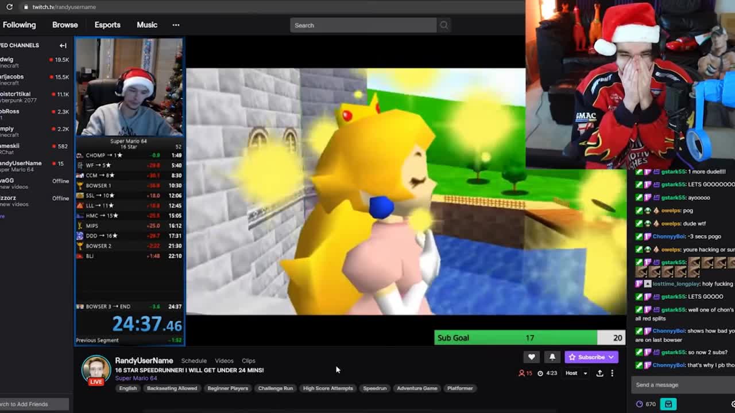Open sidebar channel with 582 viewers
Image resolution: width=735 pixels, height=413 pixels.
coord(34,149)
